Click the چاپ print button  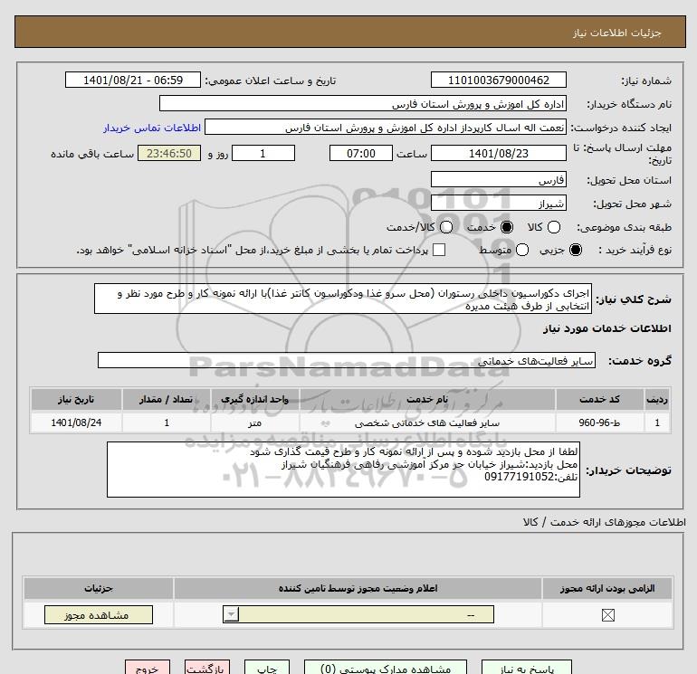[267, 668]
